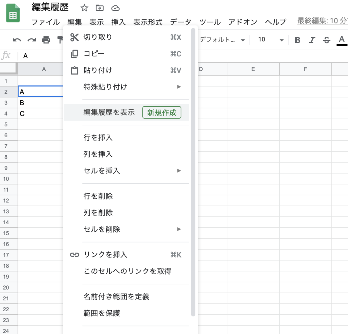
Task: Open the アドオン menu
Action: coord(243,22)
